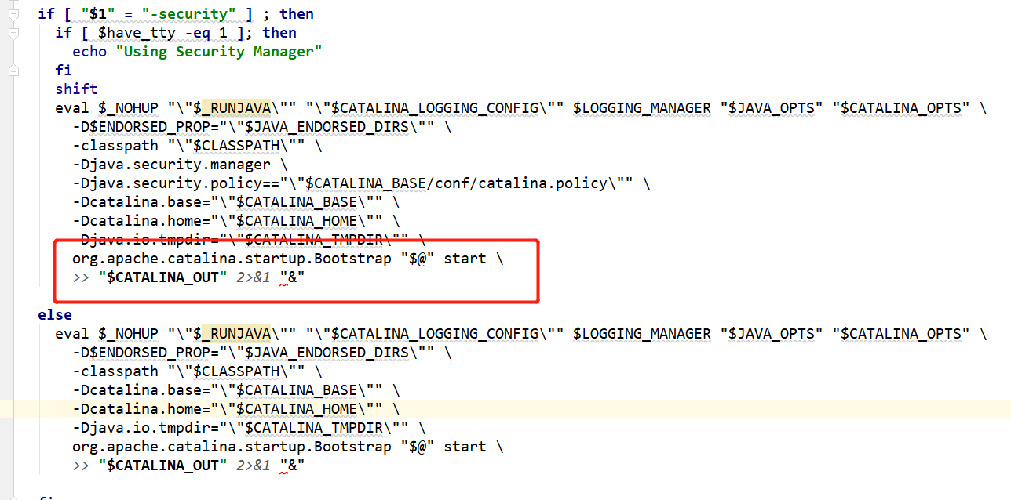
Task: Click '2>&1' on the last line under else
Action: coord(254,466)
